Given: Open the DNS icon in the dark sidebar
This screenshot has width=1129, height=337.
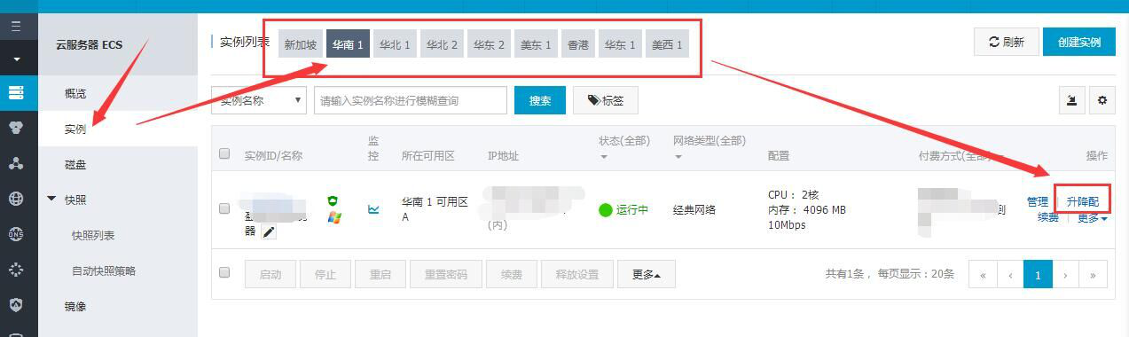Looking at the screenshot, I should [16, 234].
